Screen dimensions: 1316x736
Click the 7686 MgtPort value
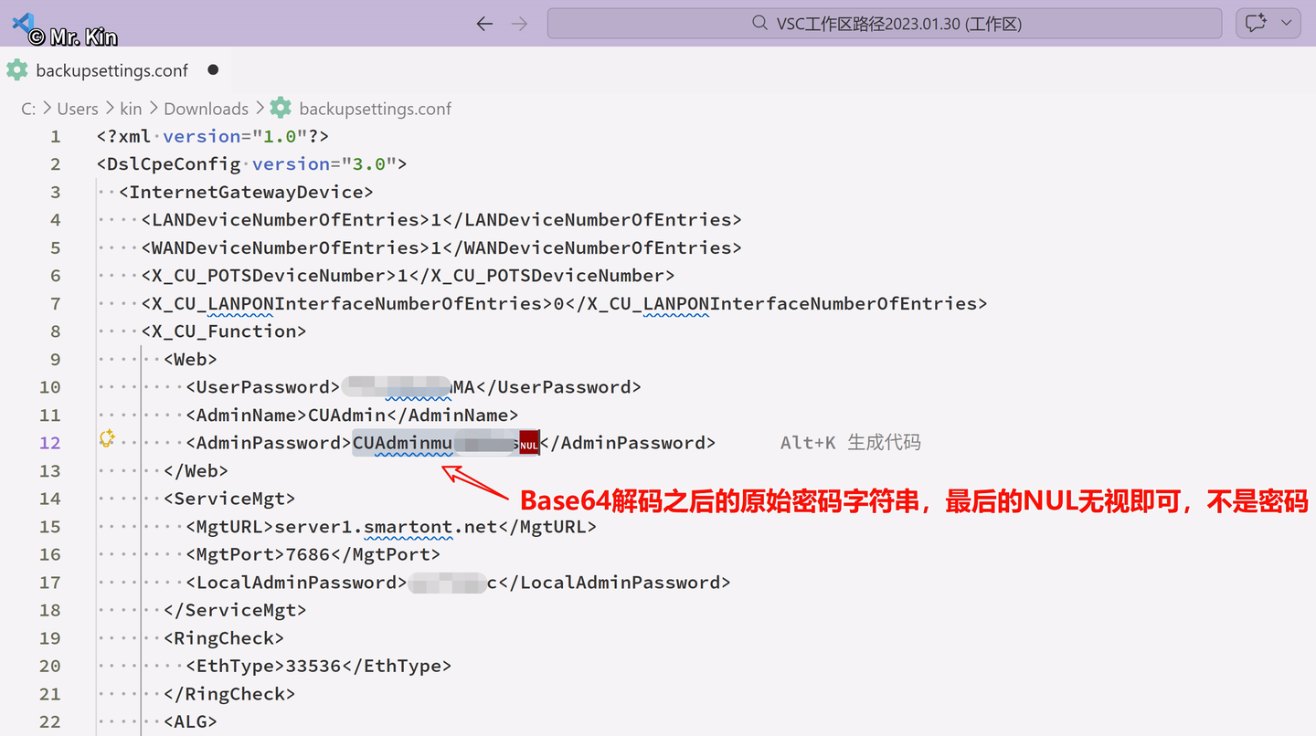point(308,554)
